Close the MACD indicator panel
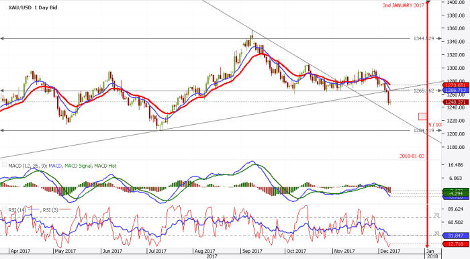The width and height of the screenshot is (470, 259). (5, 164)
